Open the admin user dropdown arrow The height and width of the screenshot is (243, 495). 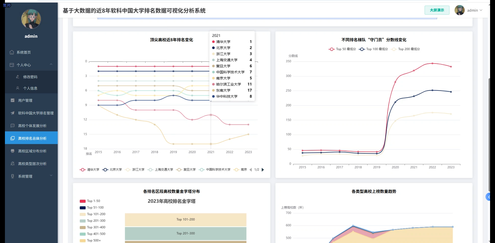(x=481, y=10)
